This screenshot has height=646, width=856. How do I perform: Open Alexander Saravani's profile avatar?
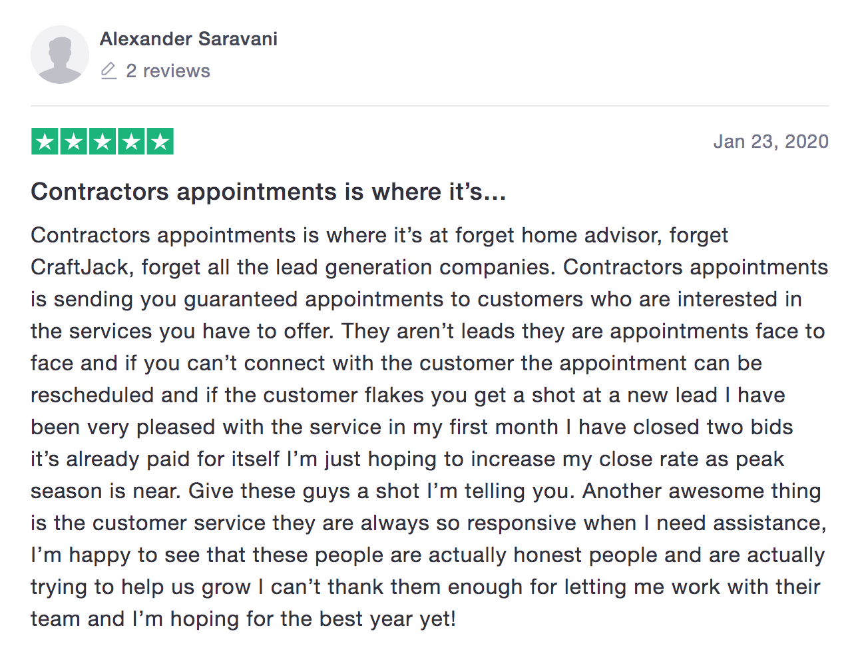click(x=60, y=55)
